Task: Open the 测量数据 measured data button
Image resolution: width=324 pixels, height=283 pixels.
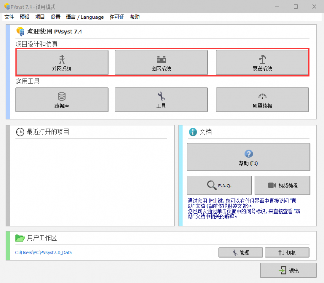Action: (262, 99)
